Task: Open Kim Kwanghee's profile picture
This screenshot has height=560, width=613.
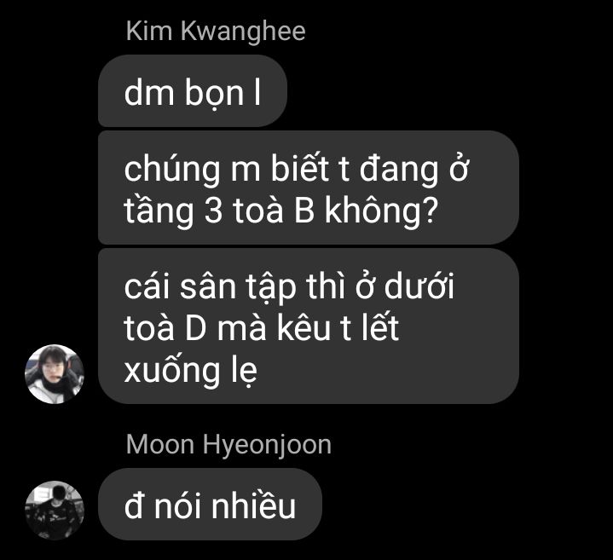Action: (55, 374)
